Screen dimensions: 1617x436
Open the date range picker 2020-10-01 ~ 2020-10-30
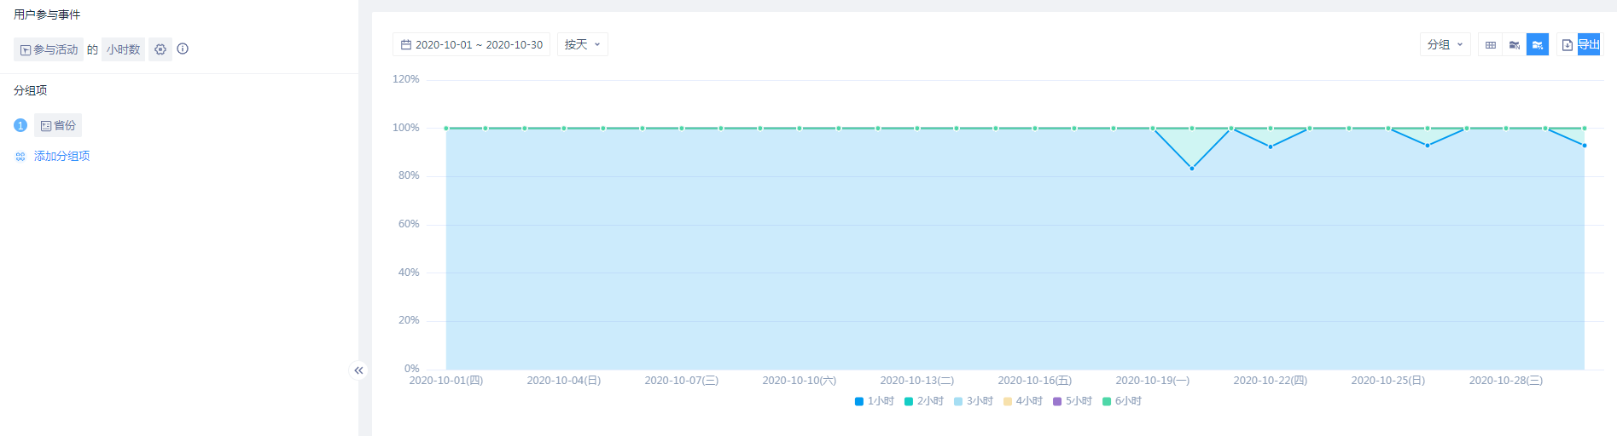pyautogui.click(x=471, y=45)
